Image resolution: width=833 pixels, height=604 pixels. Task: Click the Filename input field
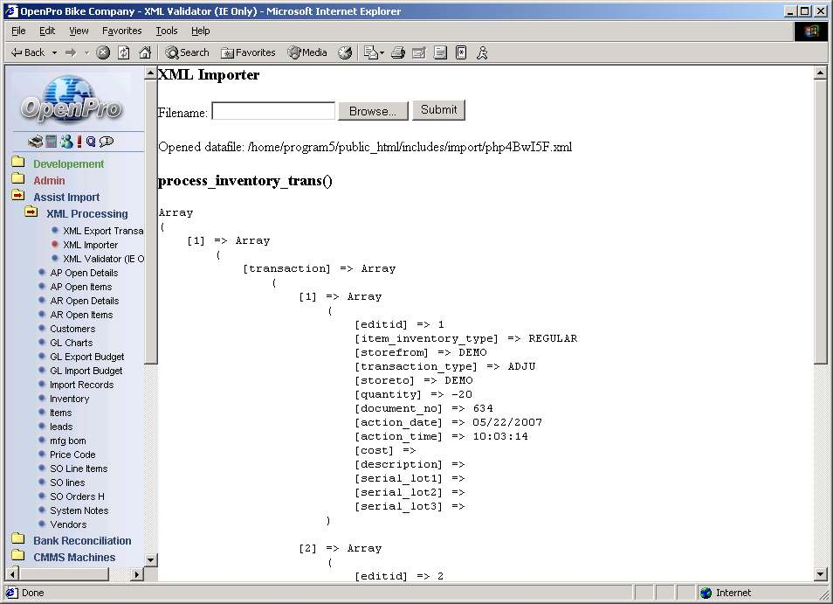coord(273,111)
